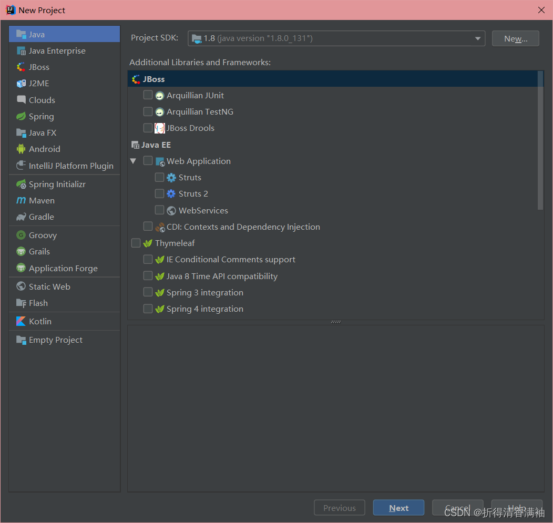Click the Java FX folder icon

pos(21,132)
